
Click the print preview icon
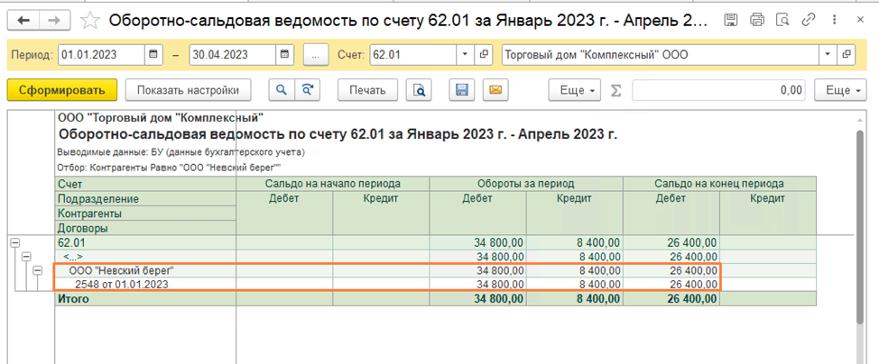[418, 90]
